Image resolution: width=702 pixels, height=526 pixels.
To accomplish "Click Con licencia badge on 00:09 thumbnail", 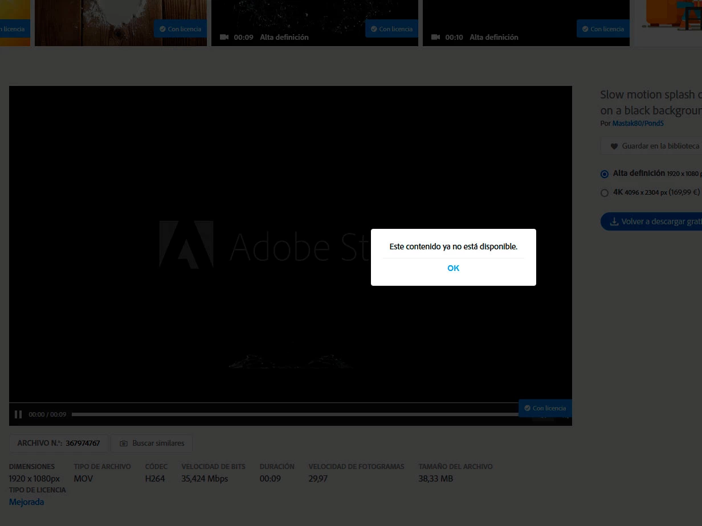I will point(391,28).
